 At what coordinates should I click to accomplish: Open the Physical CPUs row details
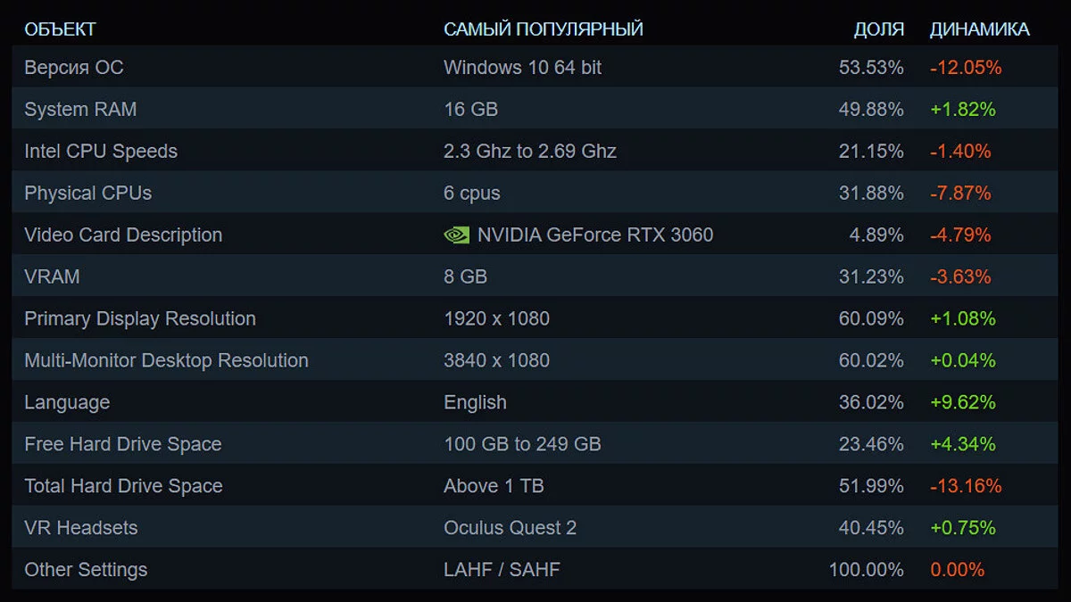pyautogui.click(x=88, y=194)
